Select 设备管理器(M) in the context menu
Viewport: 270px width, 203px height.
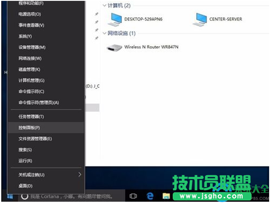[x=32, y=47]
